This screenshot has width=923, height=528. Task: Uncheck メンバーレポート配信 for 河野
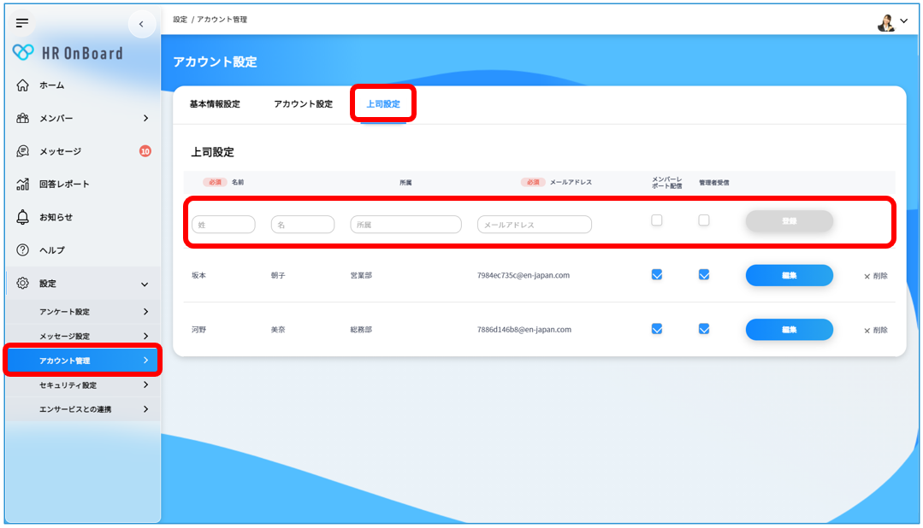(x=657, y=329)
